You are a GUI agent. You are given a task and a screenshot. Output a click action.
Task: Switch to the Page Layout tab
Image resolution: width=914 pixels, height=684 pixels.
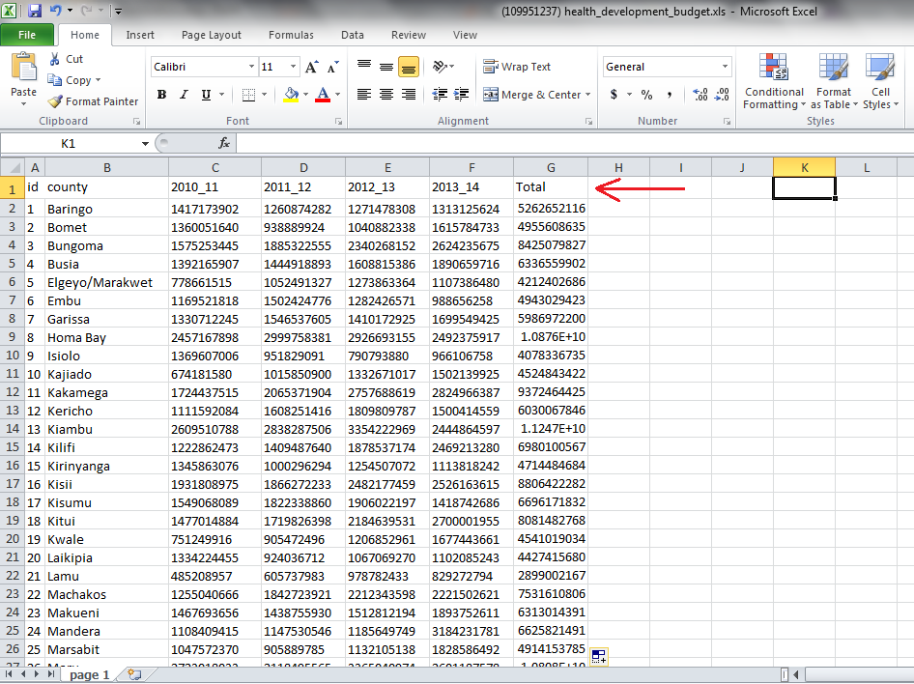coord(211,35)
